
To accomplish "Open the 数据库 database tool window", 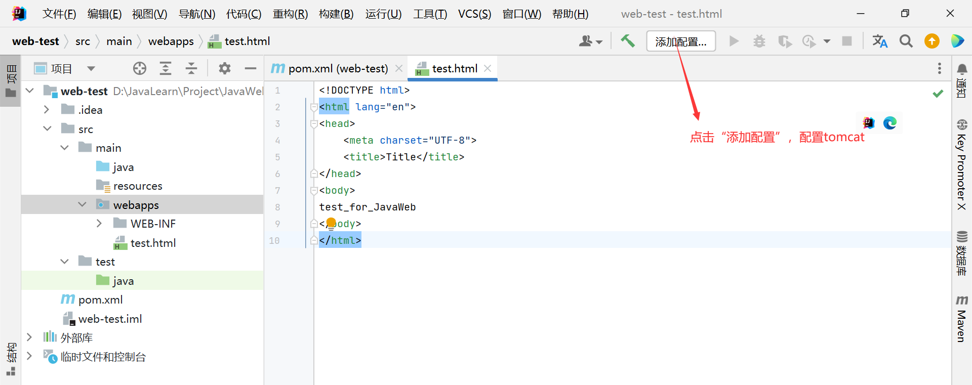I will (x=961, y=253).
